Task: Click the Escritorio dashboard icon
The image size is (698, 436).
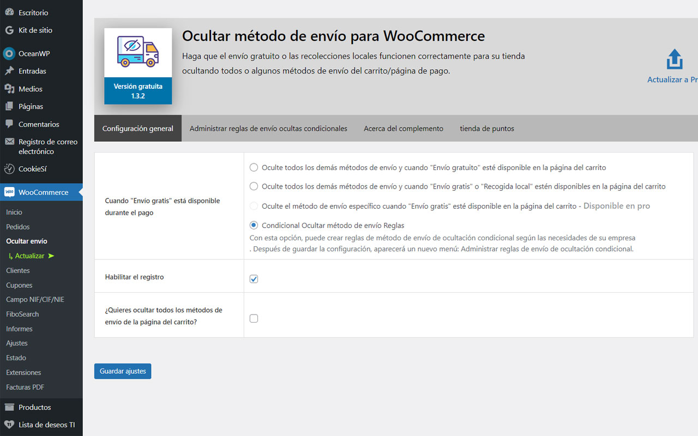Action: coord(9,13)
